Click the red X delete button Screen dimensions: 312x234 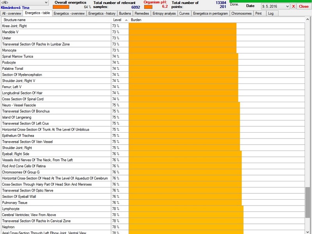(x=293, y=6)
